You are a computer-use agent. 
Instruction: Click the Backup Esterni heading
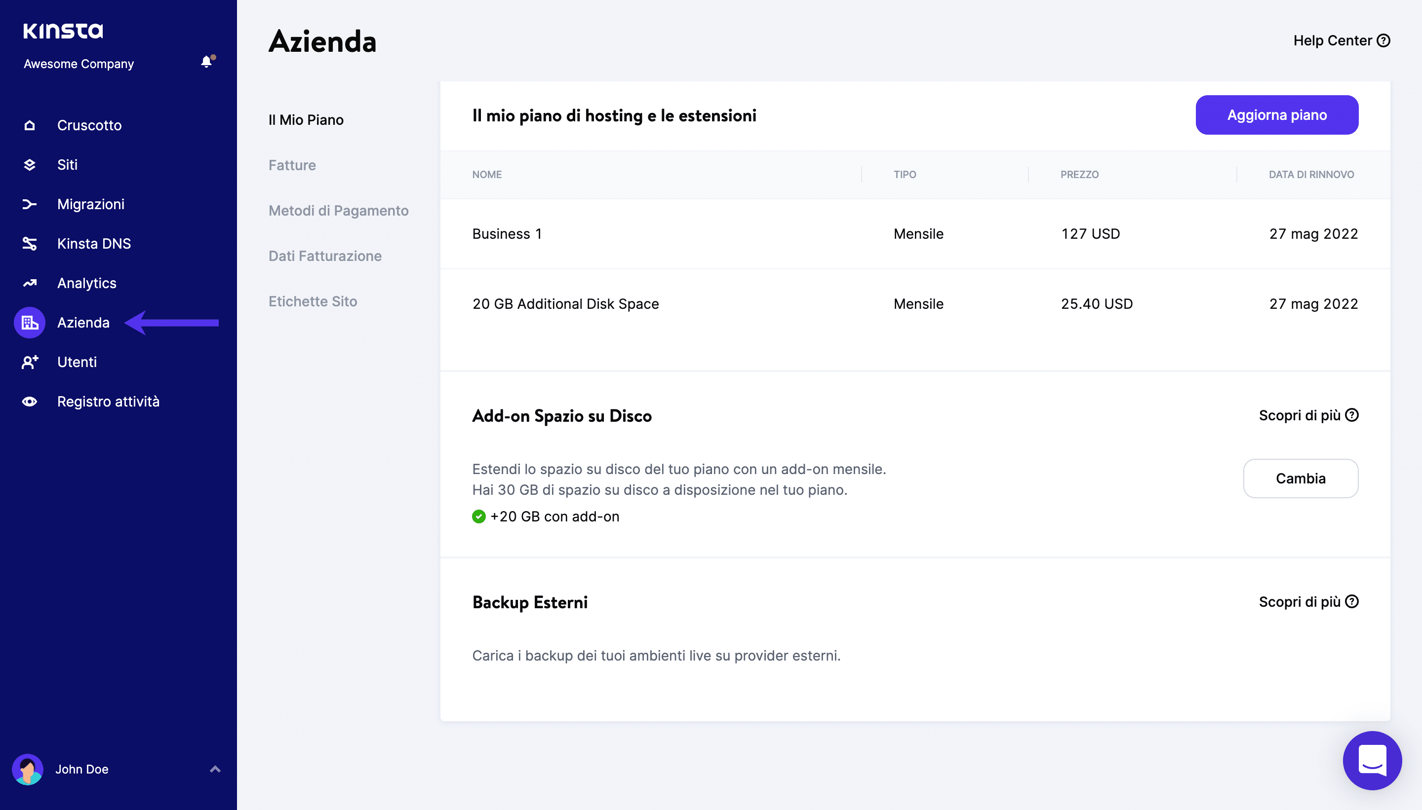coord(530,602)
